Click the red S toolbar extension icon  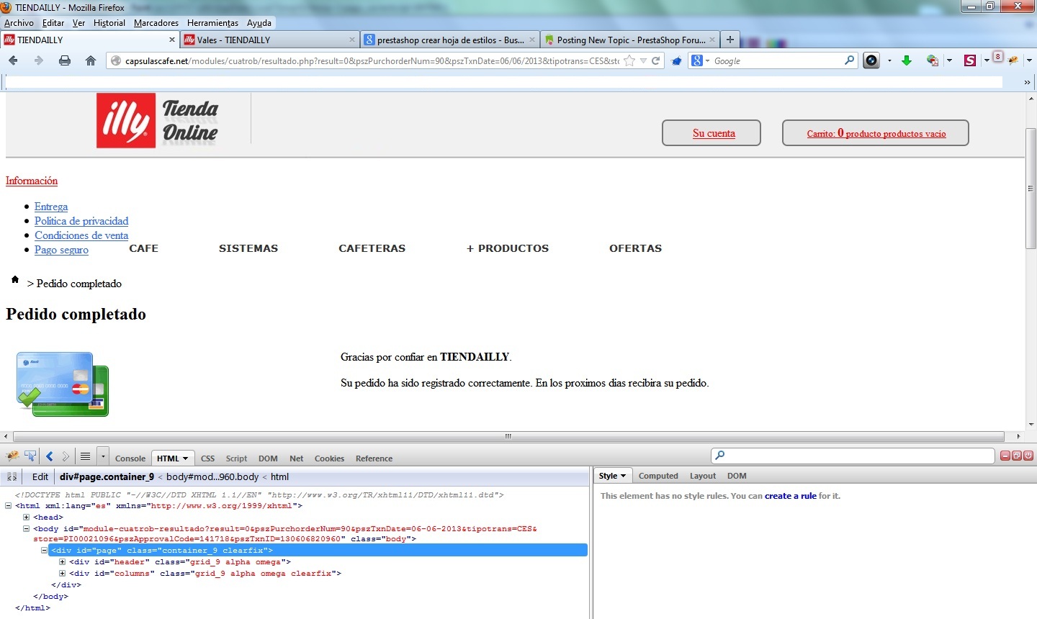click(970, 60)
